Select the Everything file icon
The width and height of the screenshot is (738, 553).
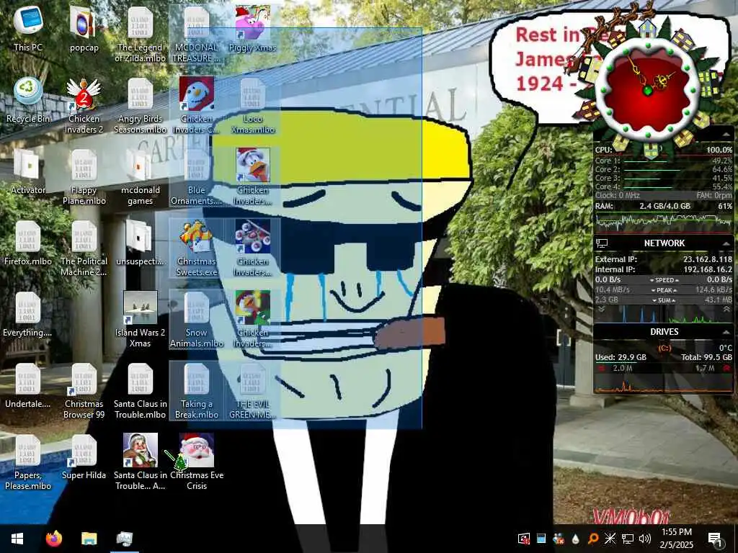point(28,314)
